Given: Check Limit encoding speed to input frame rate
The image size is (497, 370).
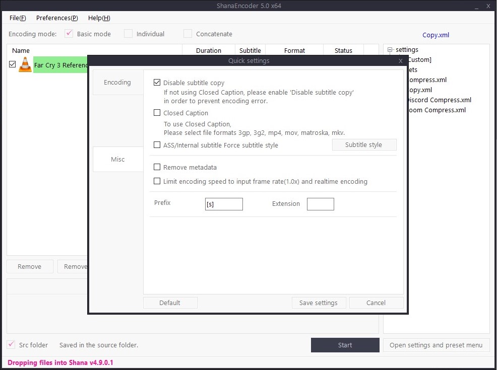Looking at the screenshot, I should pyautogui.click(x=157, y=181).
